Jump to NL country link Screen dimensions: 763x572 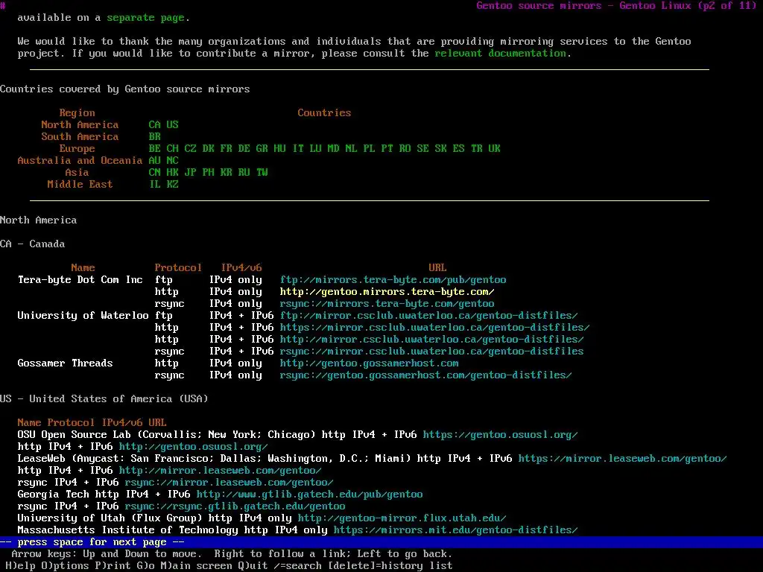click(x=352, y=149)
